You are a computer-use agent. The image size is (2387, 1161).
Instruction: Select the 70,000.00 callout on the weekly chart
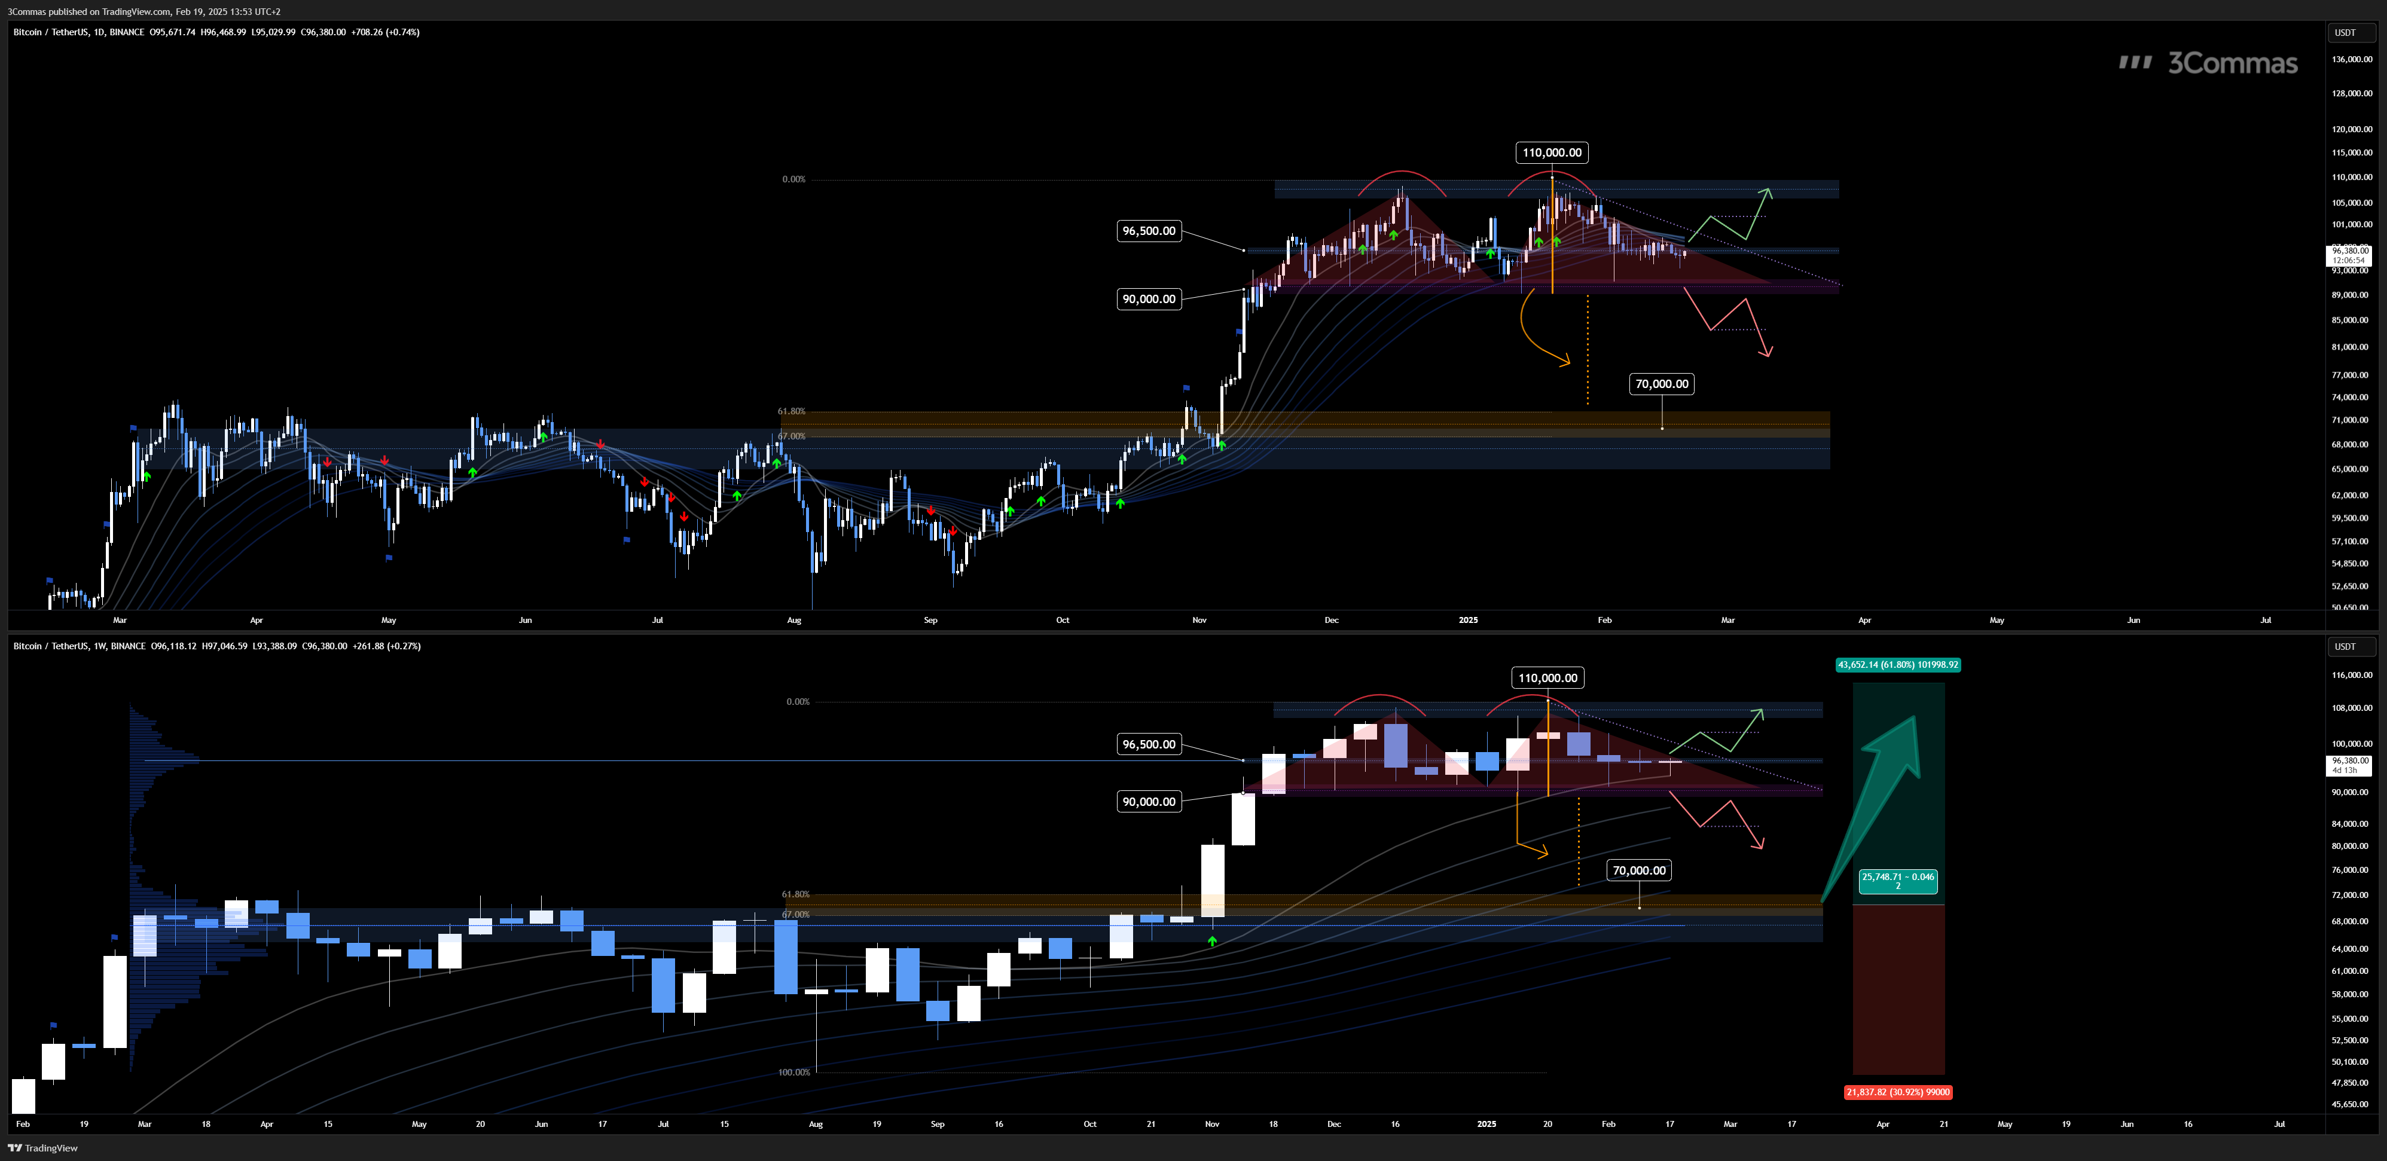(1638, 870)
